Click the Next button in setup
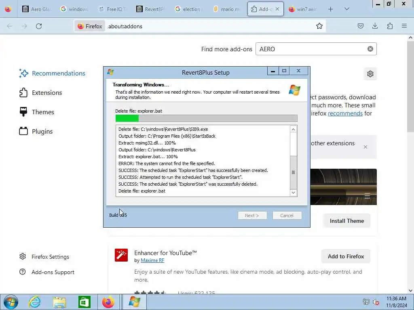The image size is (414, 310). tap(252, 216)
